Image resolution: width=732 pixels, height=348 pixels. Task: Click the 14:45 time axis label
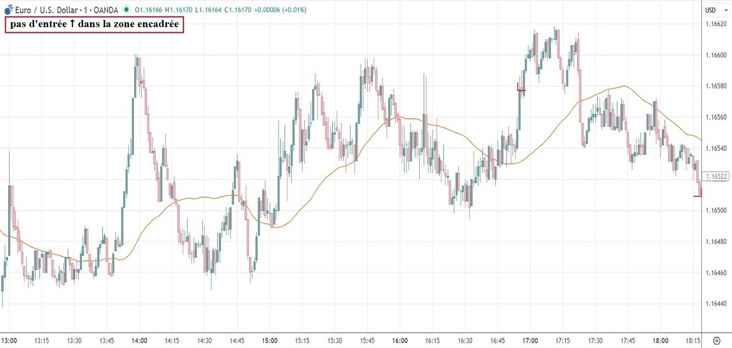pyautogui.click(x=237, y=341)
